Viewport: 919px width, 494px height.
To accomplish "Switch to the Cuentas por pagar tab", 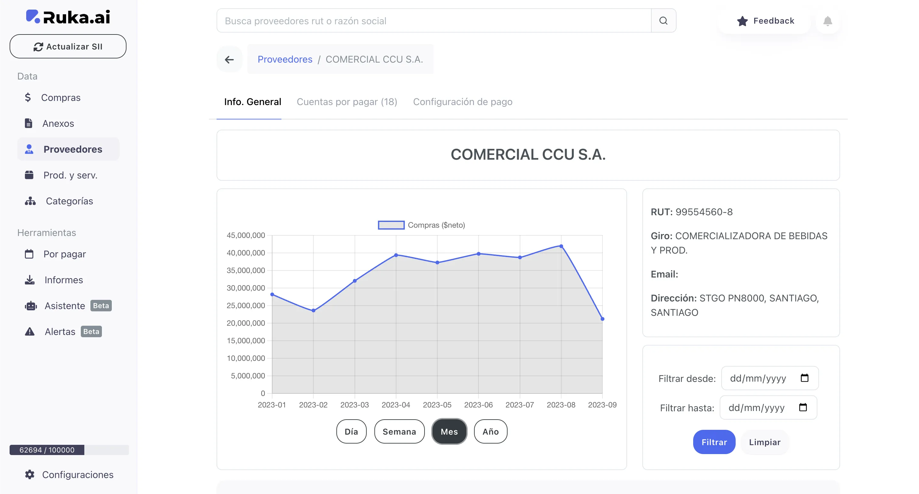I will [347, 102].
